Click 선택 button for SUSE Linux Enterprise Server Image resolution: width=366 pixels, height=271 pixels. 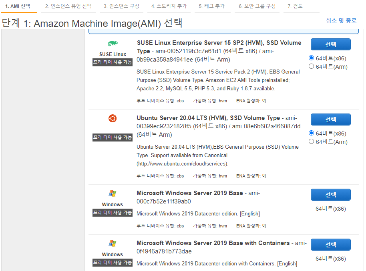click(330, 44)
